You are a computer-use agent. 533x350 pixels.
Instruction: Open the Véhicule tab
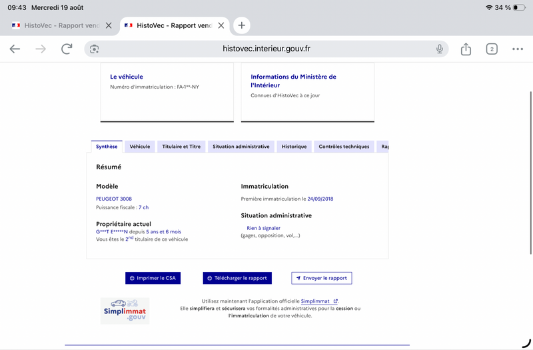tap(140, 147)
